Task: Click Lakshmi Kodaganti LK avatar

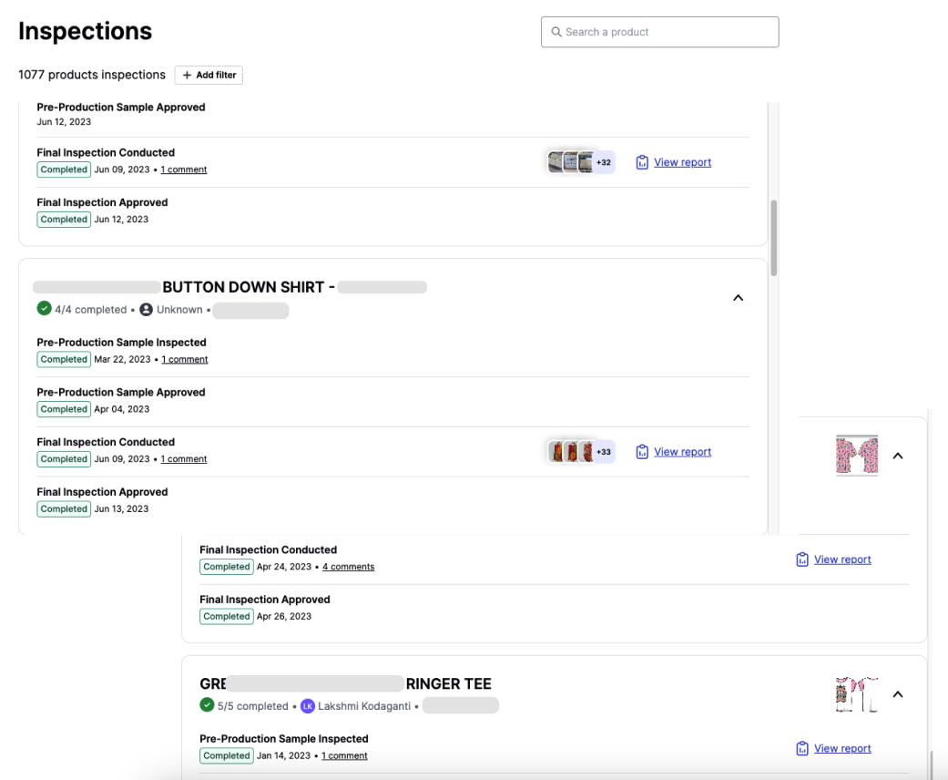Action: pos(308,706)
